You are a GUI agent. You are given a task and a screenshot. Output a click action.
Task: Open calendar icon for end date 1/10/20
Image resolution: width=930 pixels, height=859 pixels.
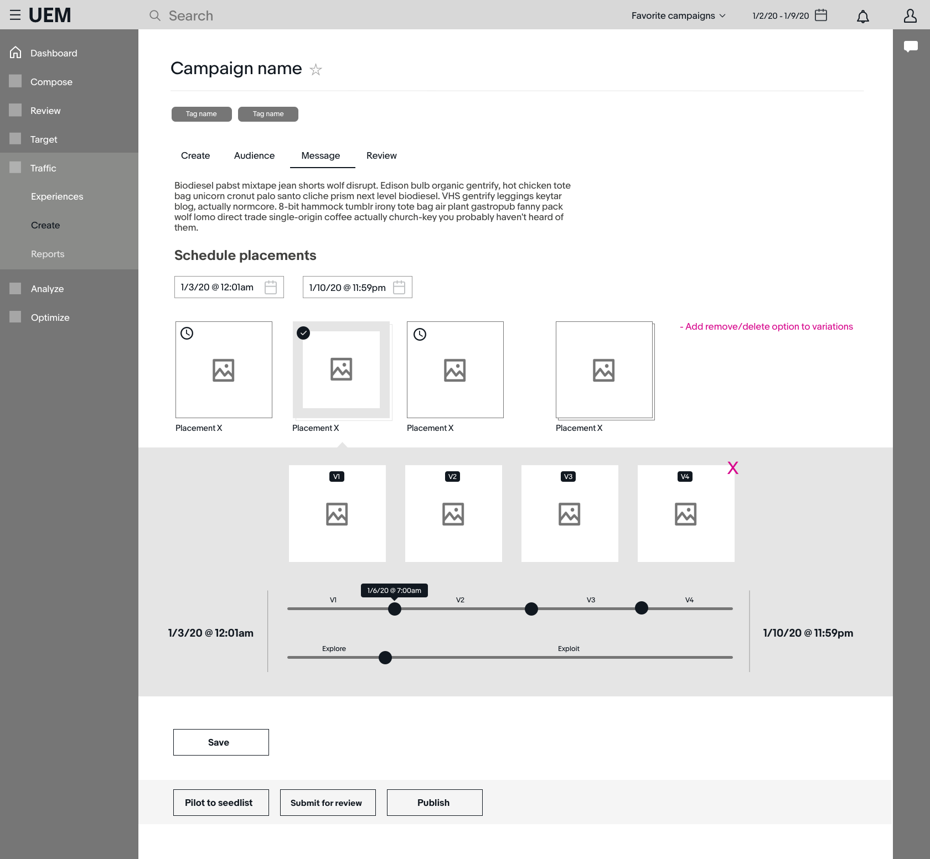click(x=399, y=287)
